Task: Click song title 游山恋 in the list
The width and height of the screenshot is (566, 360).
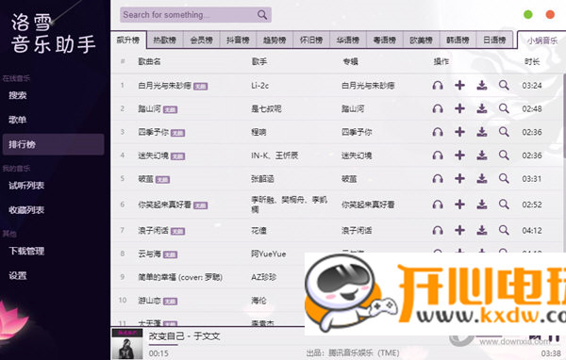Action: point(149,301)
